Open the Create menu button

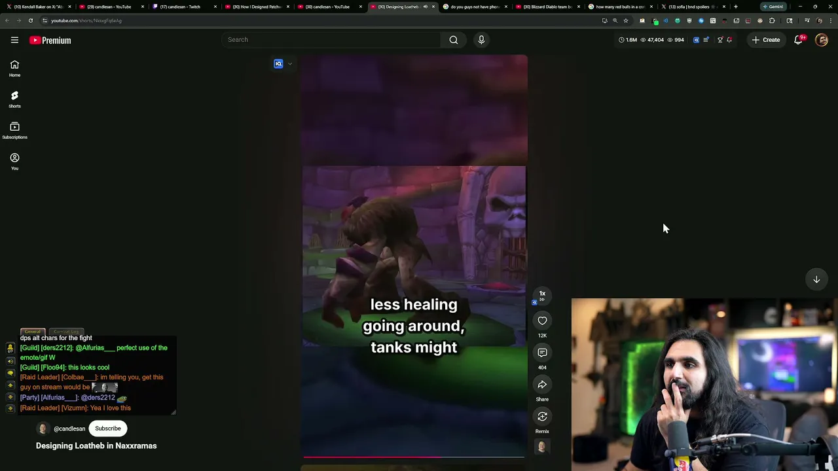pyautogui.click(x=766, y=40)
